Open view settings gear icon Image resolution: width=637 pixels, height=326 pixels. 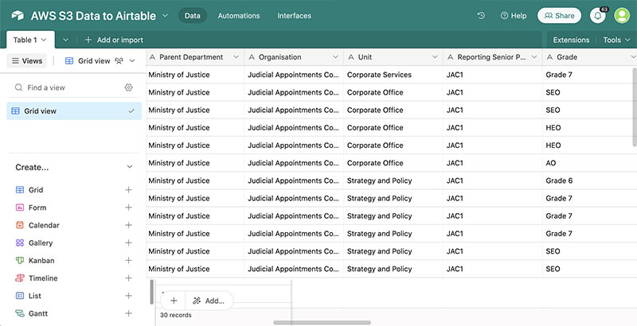(129, 87)
